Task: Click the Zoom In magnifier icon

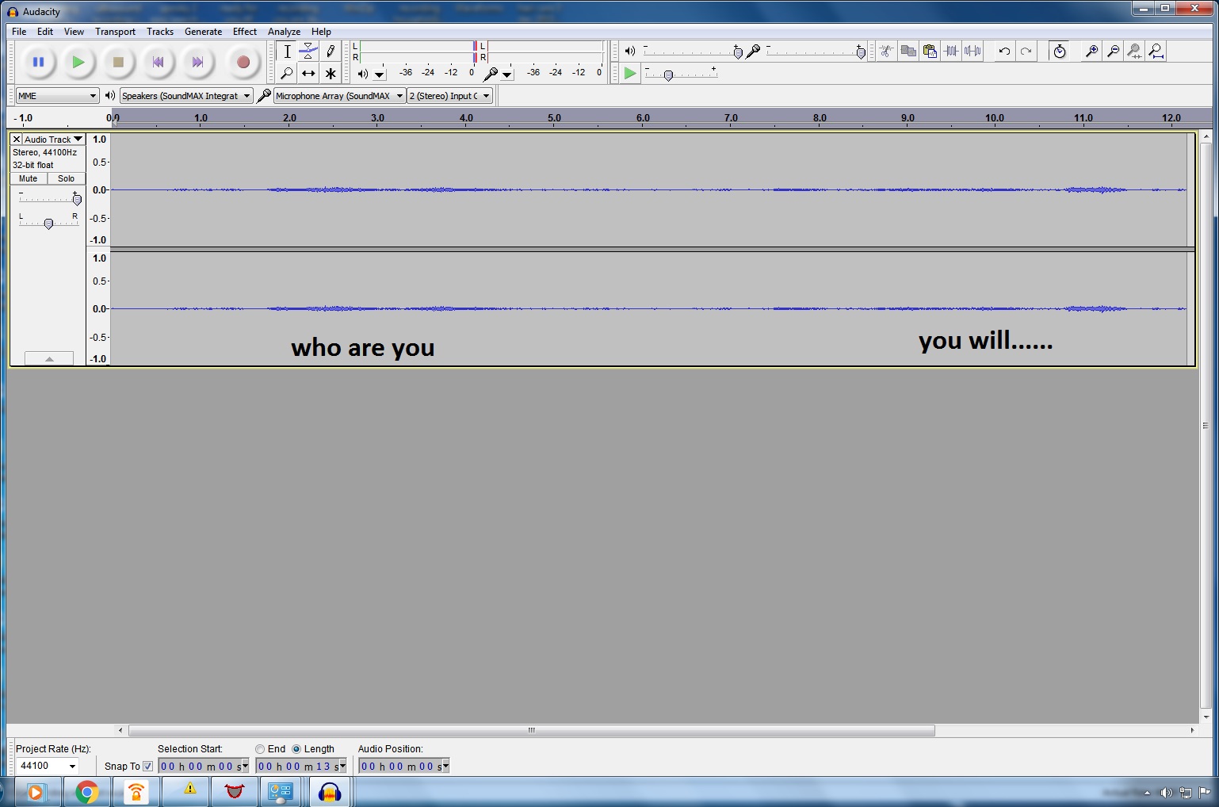Action: (x=1091, y=52)
